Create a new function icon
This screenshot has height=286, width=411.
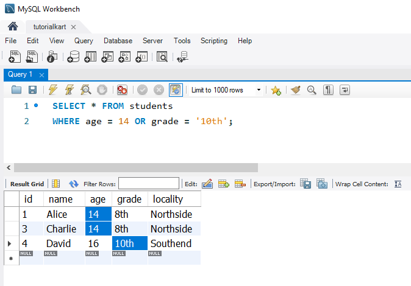[x=141, y=57]
